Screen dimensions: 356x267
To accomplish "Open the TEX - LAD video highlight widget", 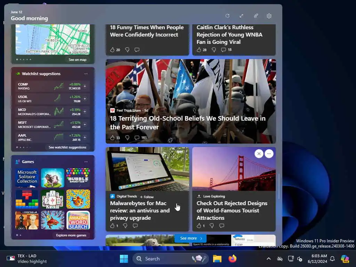I will coord(26,259).
